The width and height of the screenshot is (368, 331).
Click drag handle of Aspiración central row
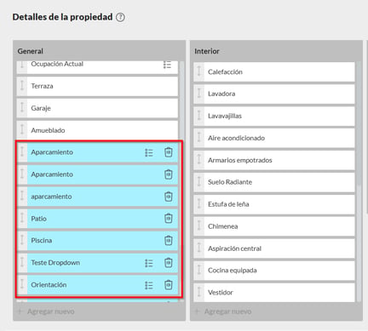199,248
